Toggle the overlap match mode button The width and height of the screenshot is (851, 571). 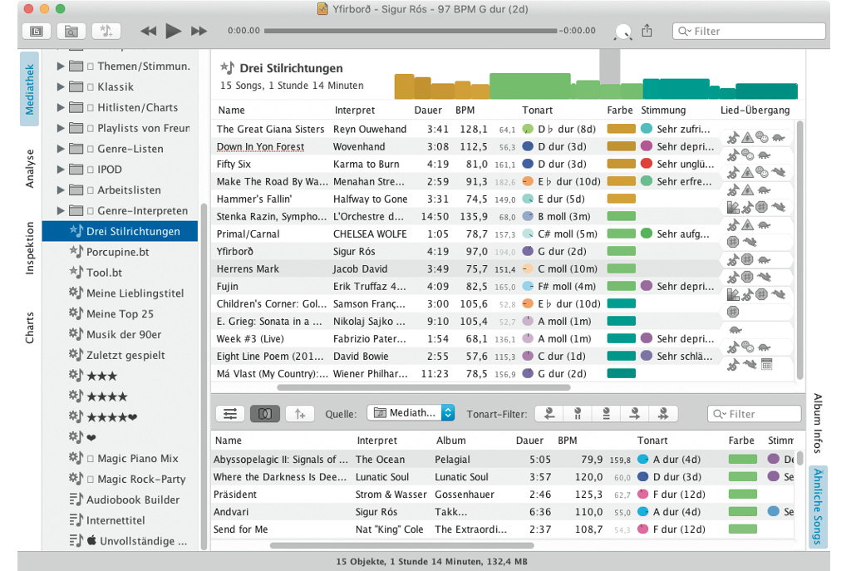pos(264,413)
